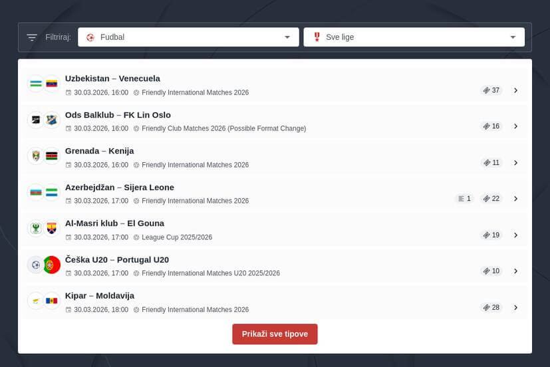Click the Kenija flag icon

[51, 156]
